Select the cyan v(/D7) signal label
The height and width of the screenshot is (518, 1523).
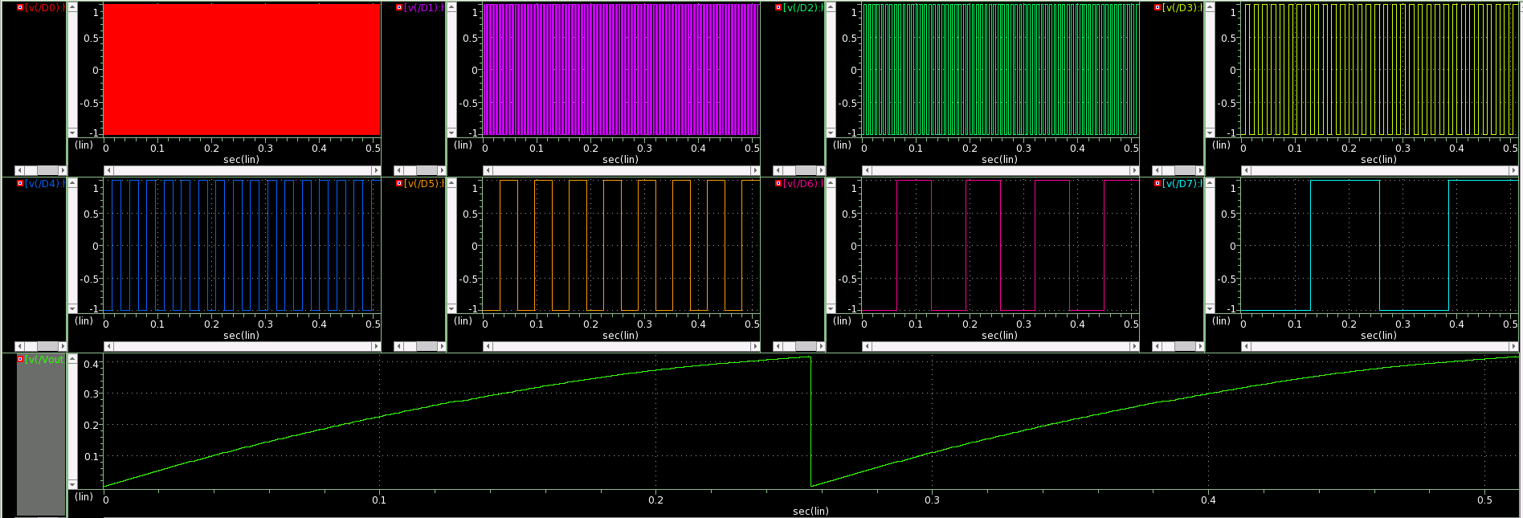coord(1182,183)
